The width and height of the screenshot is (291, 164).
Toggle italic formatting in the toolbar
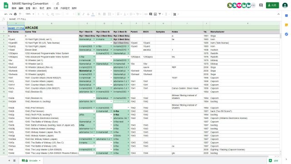point(83,14)
